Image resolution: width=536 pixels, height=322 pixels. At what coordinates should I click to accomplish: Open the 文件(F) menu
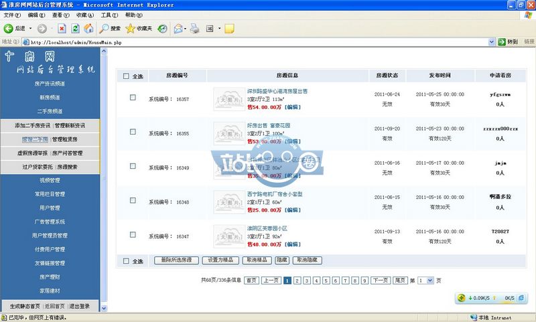12,15
